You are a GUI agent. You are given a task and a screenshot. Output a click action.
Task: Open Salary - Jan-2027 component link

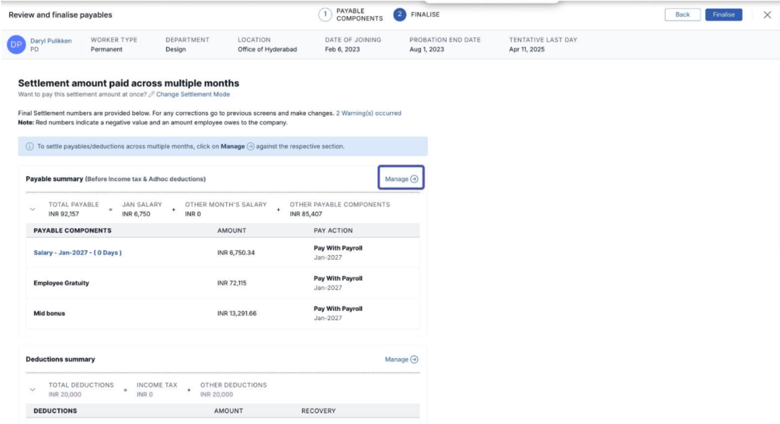tap(77, 253)
